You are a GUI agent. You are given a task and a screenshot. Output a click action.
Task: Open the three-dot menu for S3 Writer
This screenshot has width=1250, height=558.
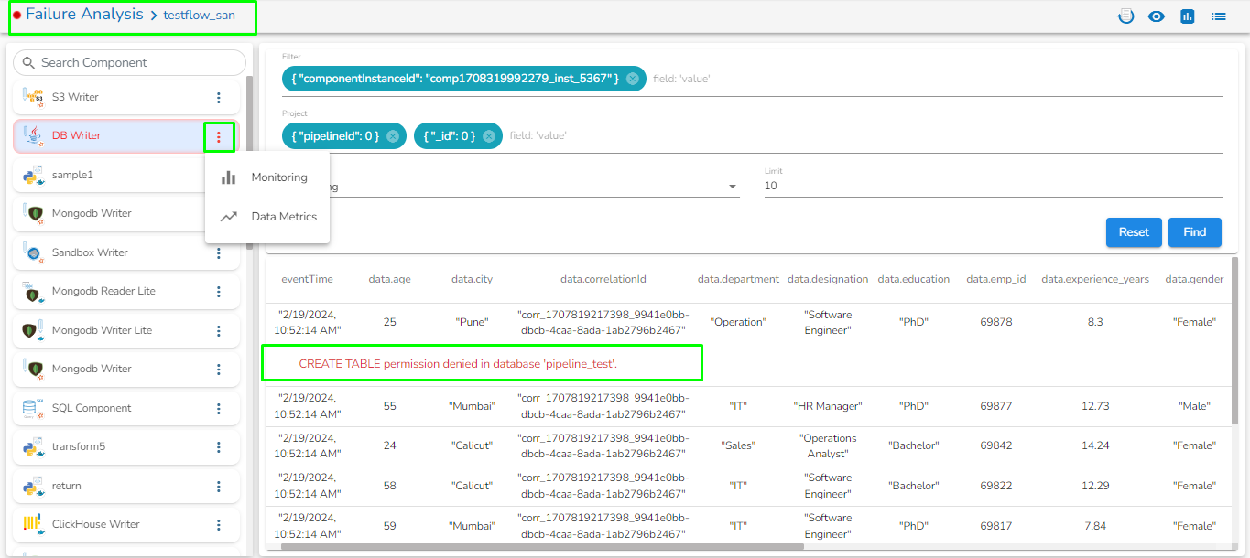coord(218,98)
